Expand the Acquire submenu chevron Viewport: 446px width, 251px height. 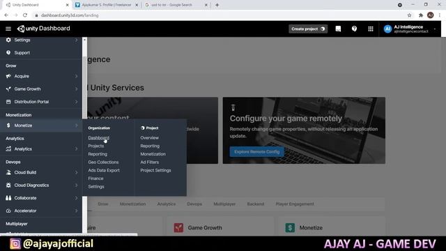[x=76, y=76]
